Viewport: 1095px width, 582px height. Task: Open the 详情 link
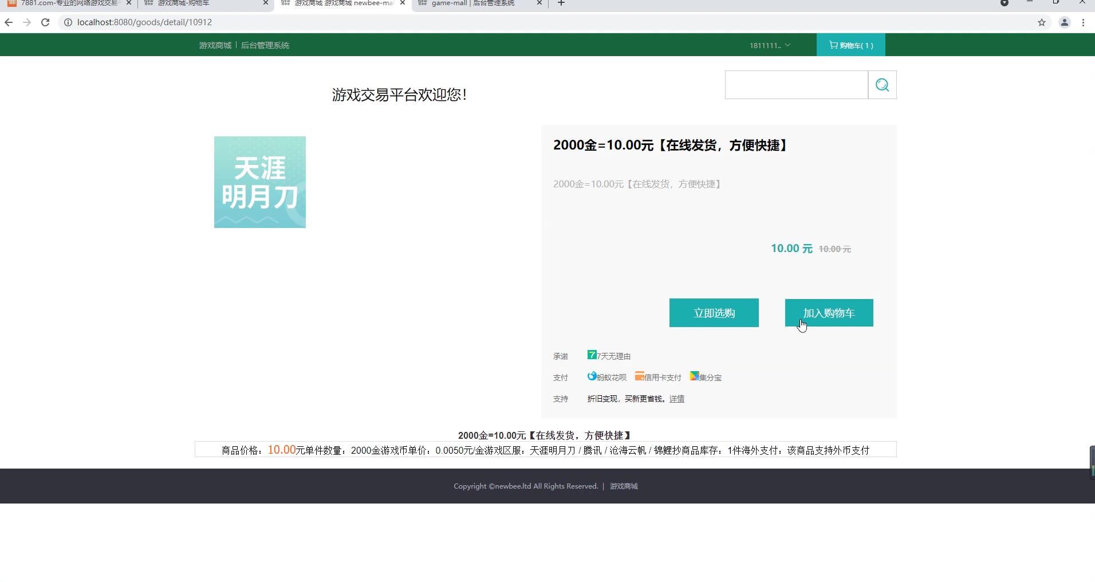tap(676, 399)
